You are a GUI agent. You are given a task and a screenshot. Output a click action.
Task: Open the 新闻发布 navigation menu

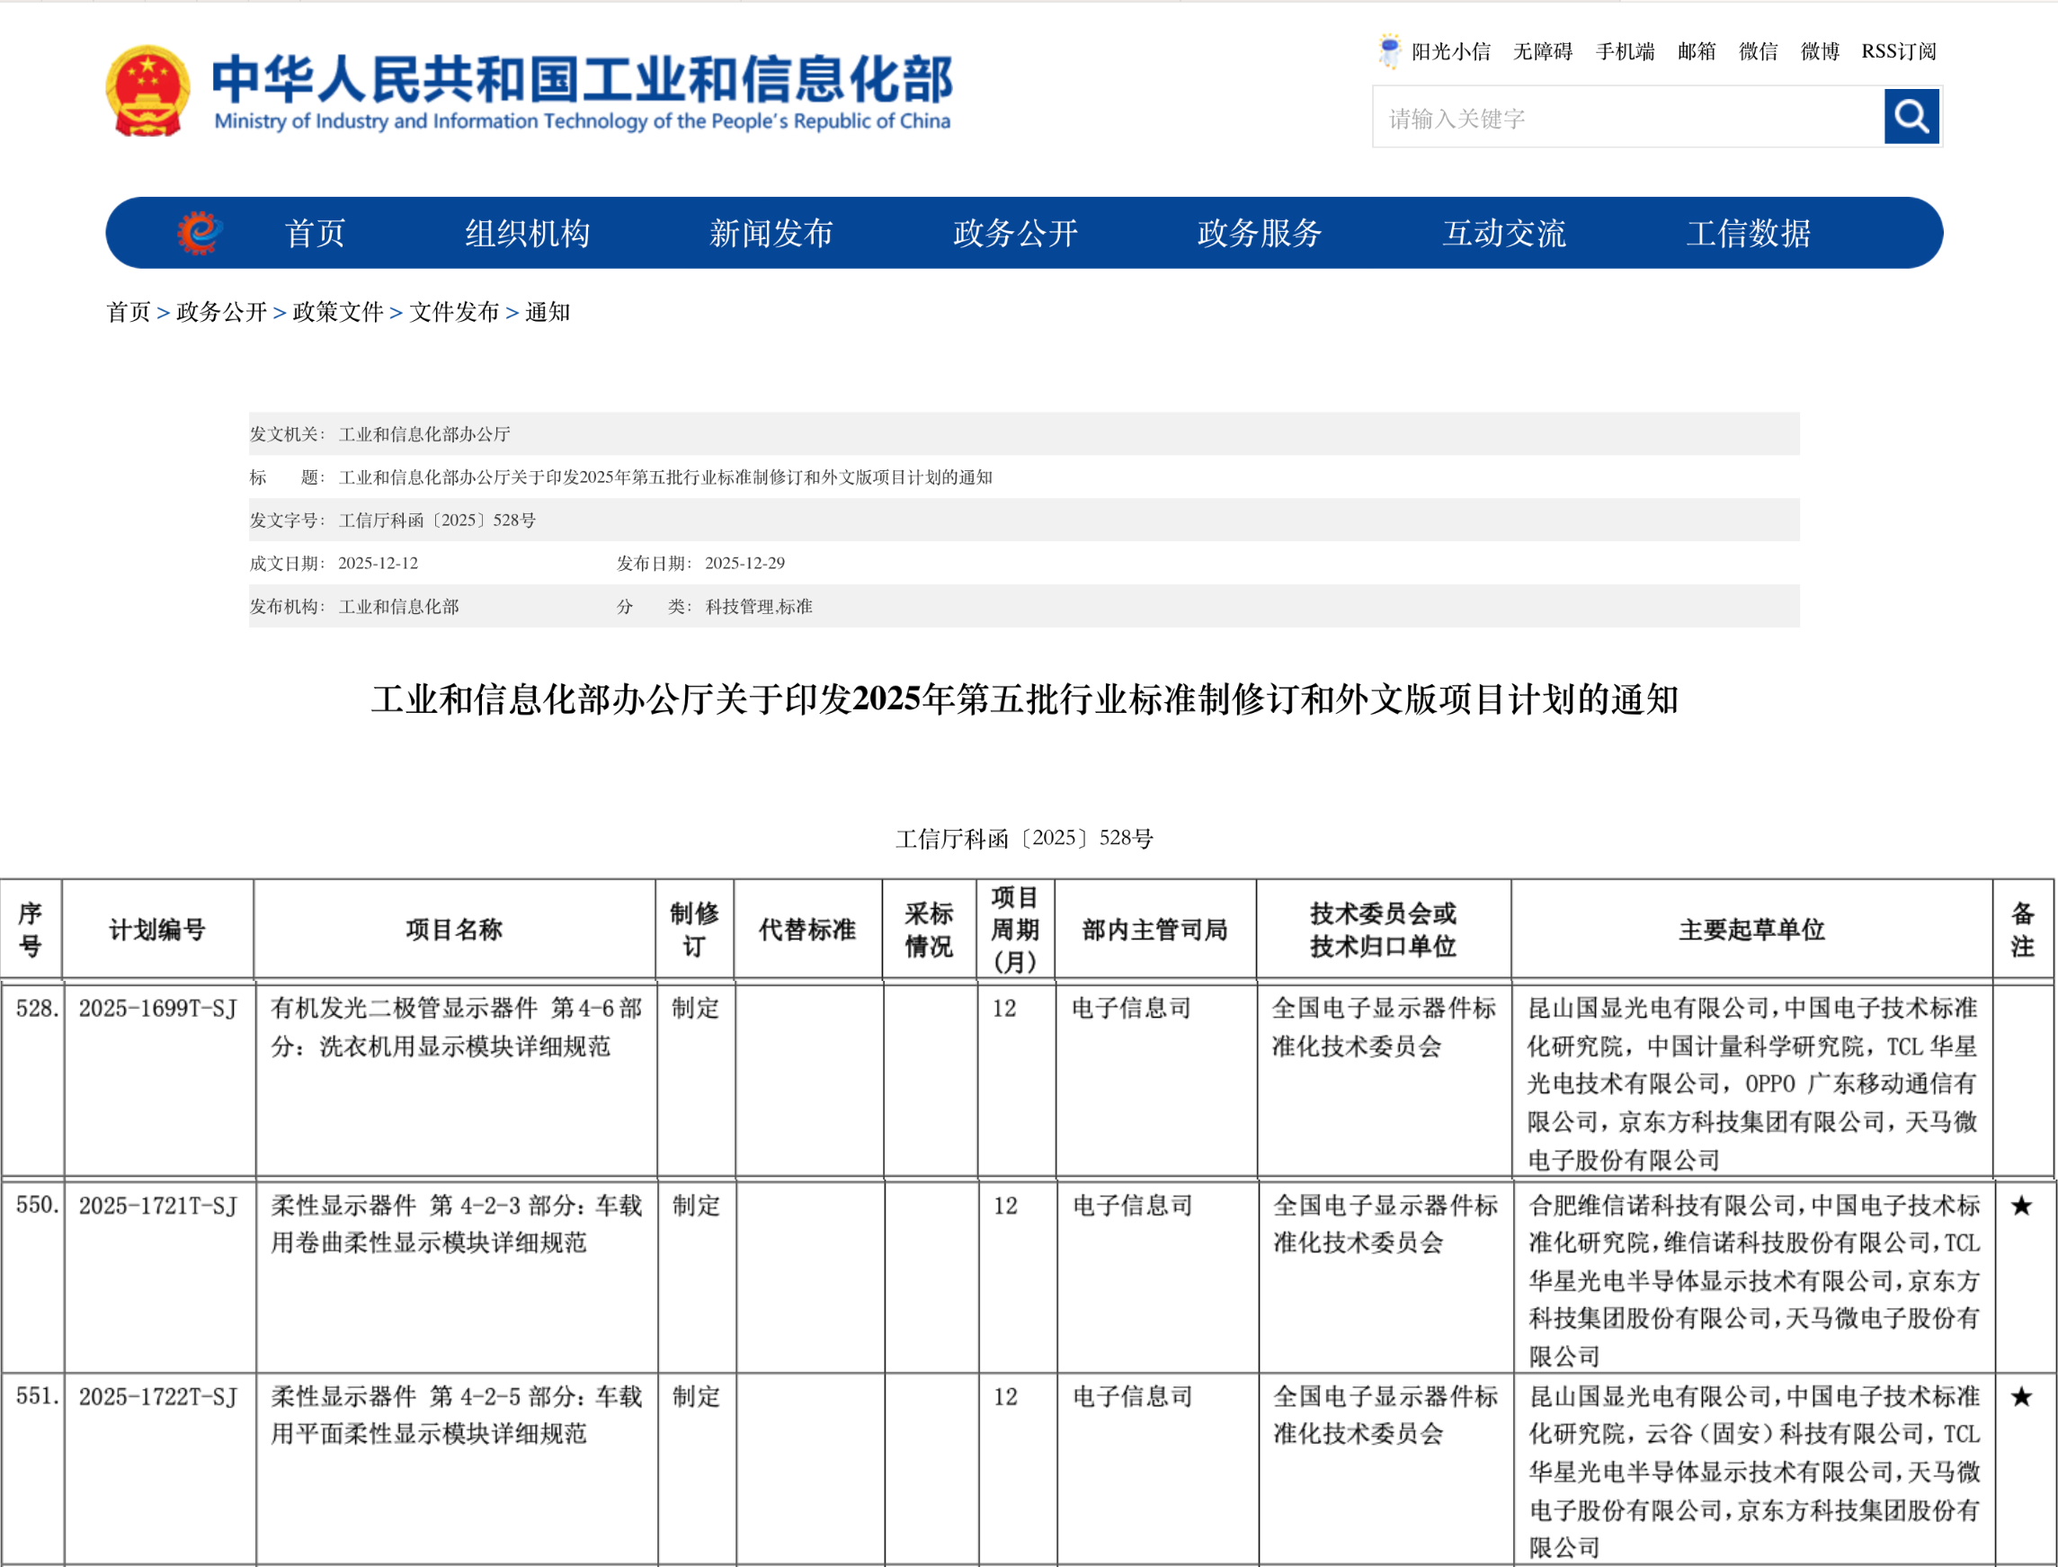pos(771,233)
